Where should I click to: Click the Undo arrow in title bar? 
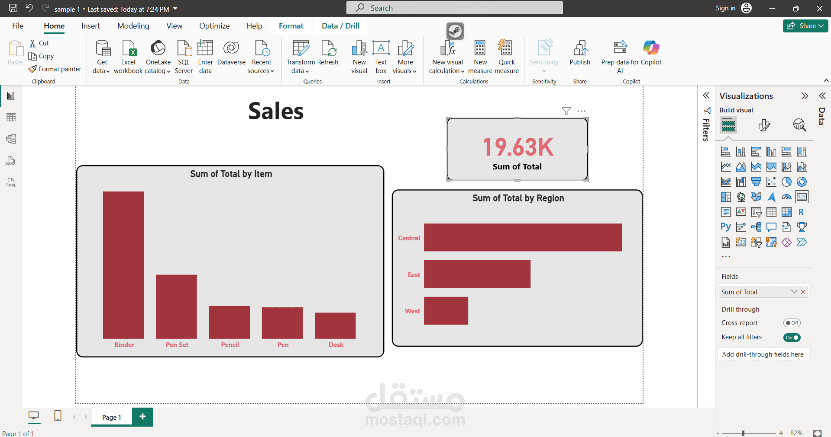29,8
